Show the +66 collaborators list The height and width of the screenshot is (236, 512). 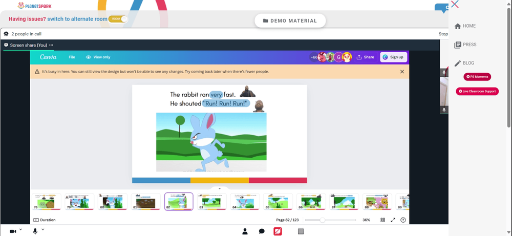tap(314, 57)
